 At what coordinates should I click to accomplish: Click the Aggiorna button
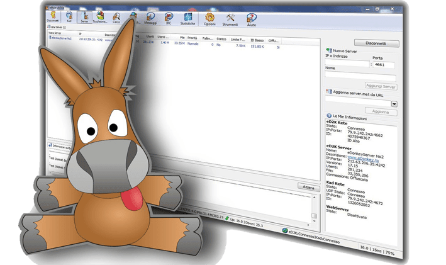point(381,112)
